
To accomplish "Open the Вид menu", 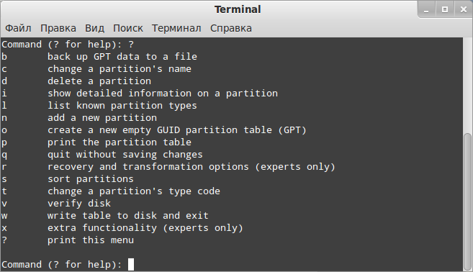I will (x=95, y=28).
